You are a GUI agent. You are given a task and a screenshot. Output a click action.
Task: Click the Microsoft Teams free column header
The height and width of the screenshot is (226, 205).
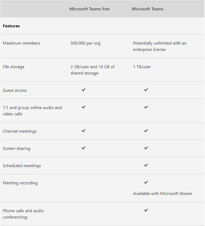click(89, 9)
